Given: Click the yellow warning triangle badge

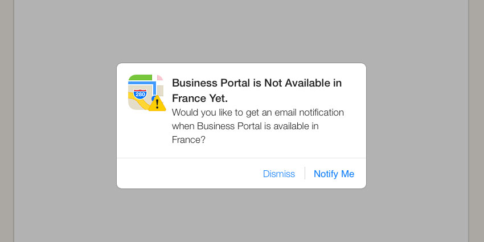Looking at the screenshot, I should pyautogui.click(x=157, y=104).
